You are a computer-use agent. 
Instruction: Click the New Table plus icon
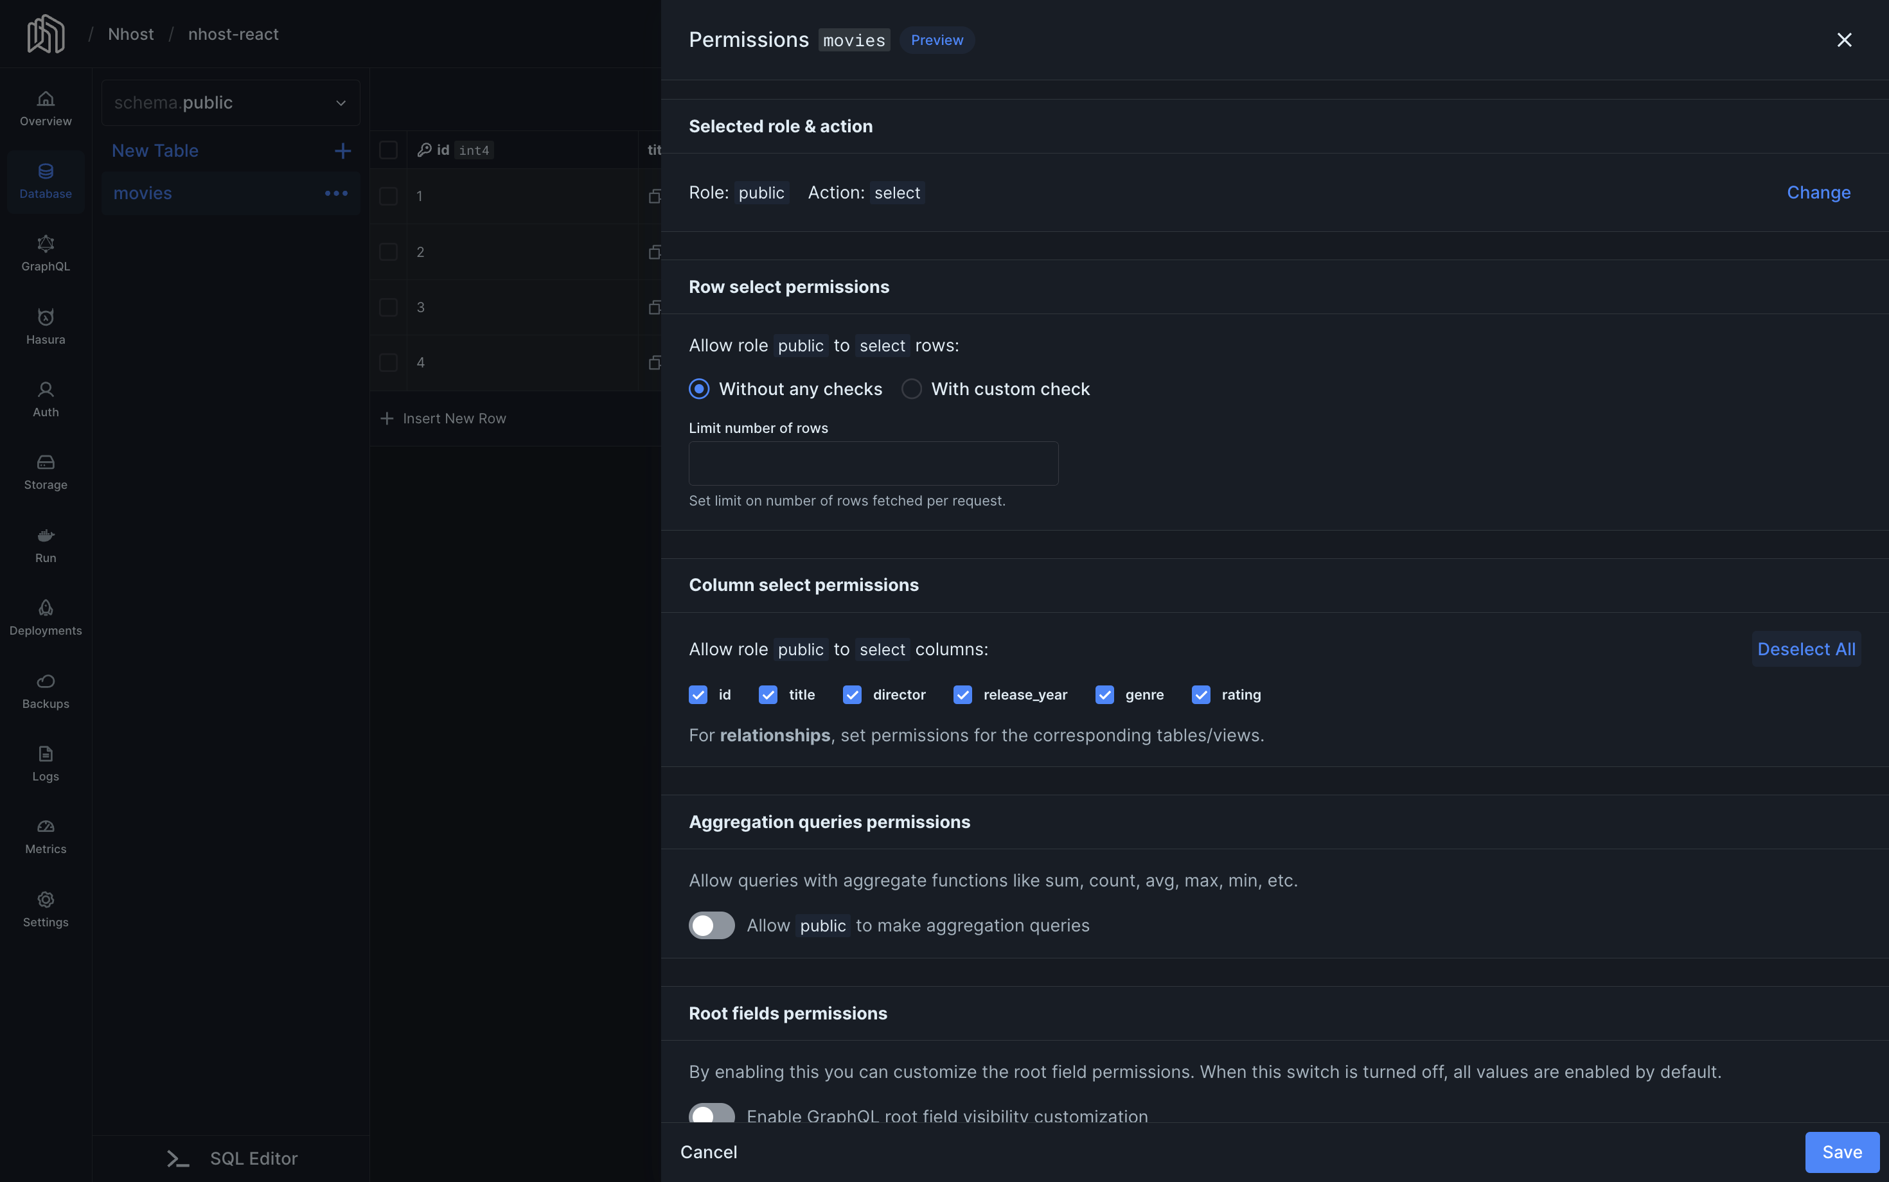(342, 151)
